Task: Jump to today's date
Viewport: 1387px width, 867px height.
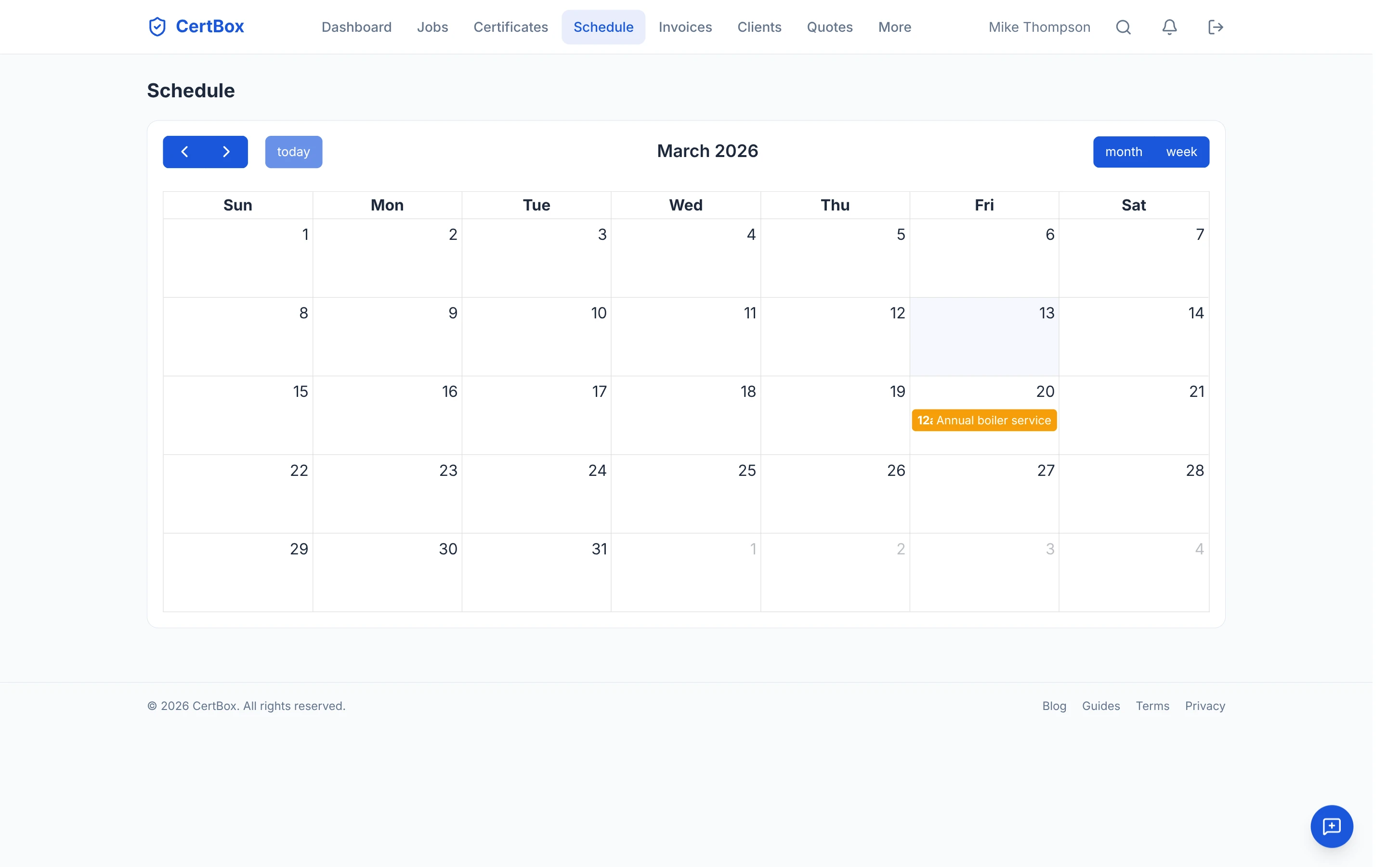Action: (293, 151)
